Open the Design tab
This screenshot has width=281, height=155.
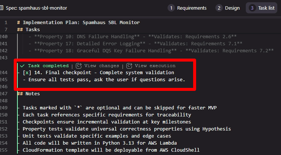point(232,8)
